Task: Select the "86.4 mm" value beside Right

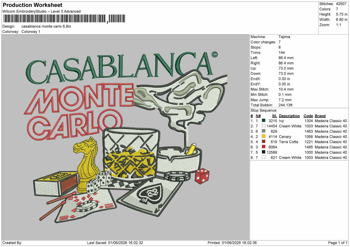Action: pyautogui.click(x=286, y=63)
